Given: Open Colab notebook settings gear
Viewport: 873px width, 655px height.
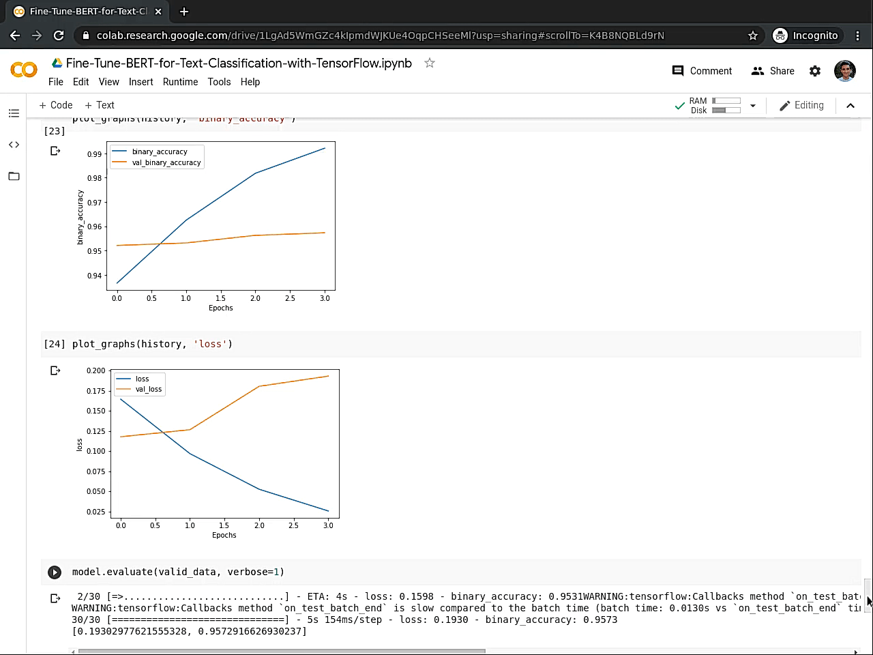Looking at the screenshot, I should tap(814, 71).
